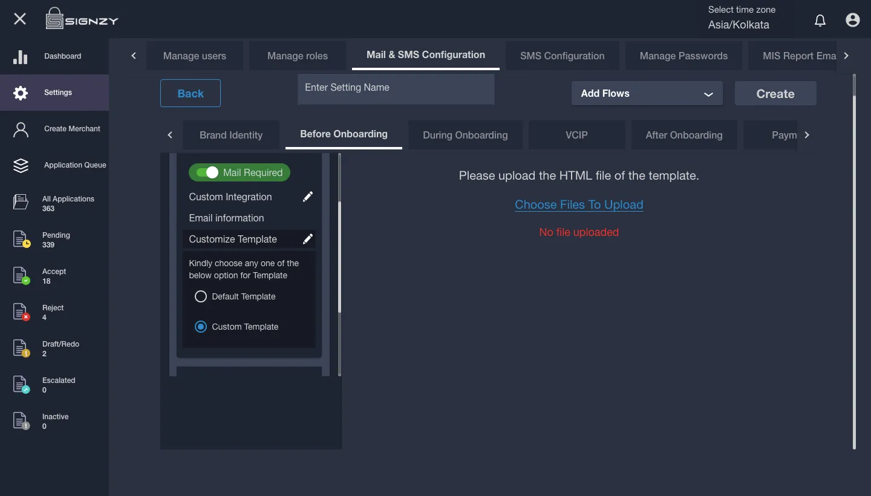871x496 pixels.
Task: Open the time zone selector Asia/Kolkata
Action: pyautogui.click(x=739, y=25)
